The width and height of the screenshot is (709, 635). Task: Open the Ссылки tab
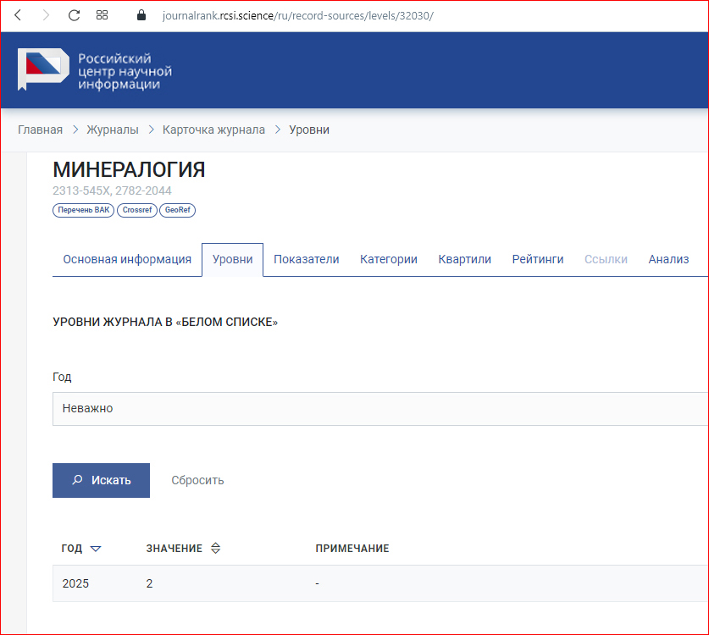pos(606,259)
